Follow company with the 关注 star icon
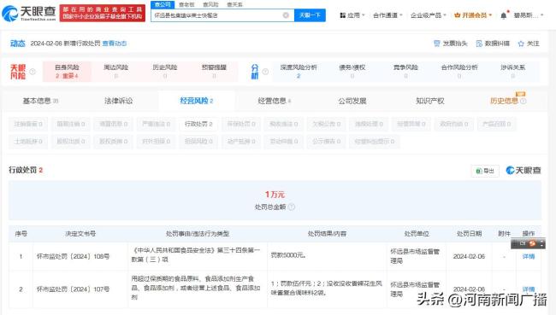Screen dimensions: 556x315 tap(521, 44)
